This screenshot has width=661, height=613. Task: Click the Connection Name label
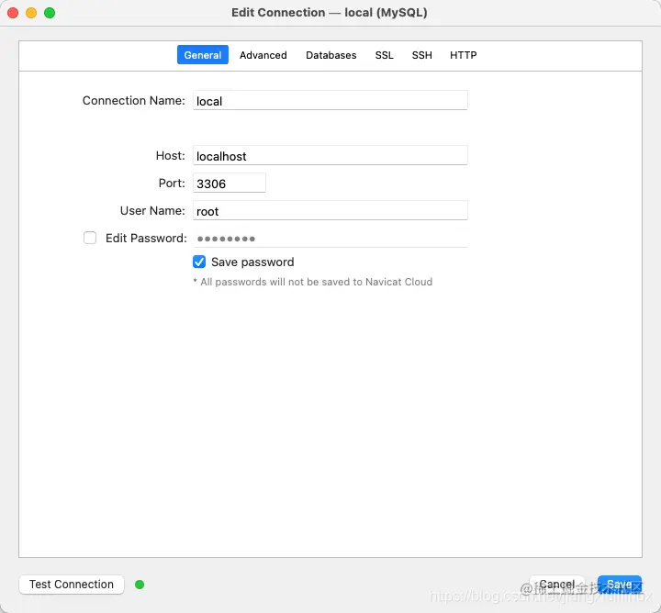click(x=134, y=101)
